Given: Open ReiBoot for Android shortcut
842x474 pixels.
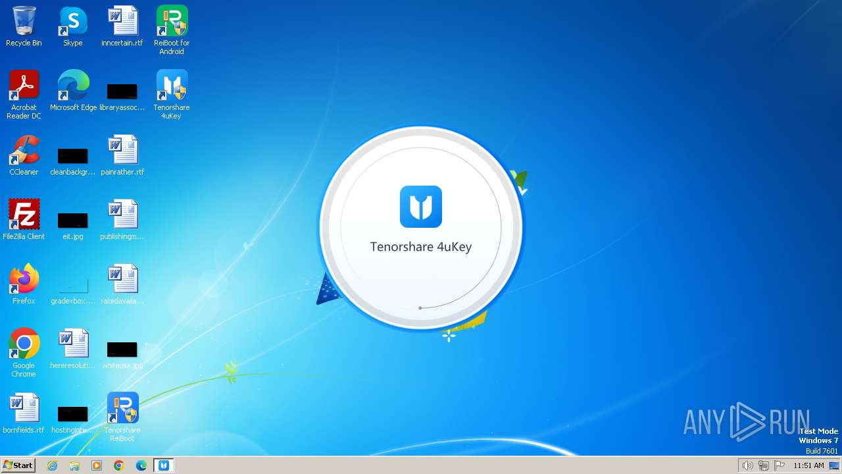Looking at the screenshot, I should (172, 30).
